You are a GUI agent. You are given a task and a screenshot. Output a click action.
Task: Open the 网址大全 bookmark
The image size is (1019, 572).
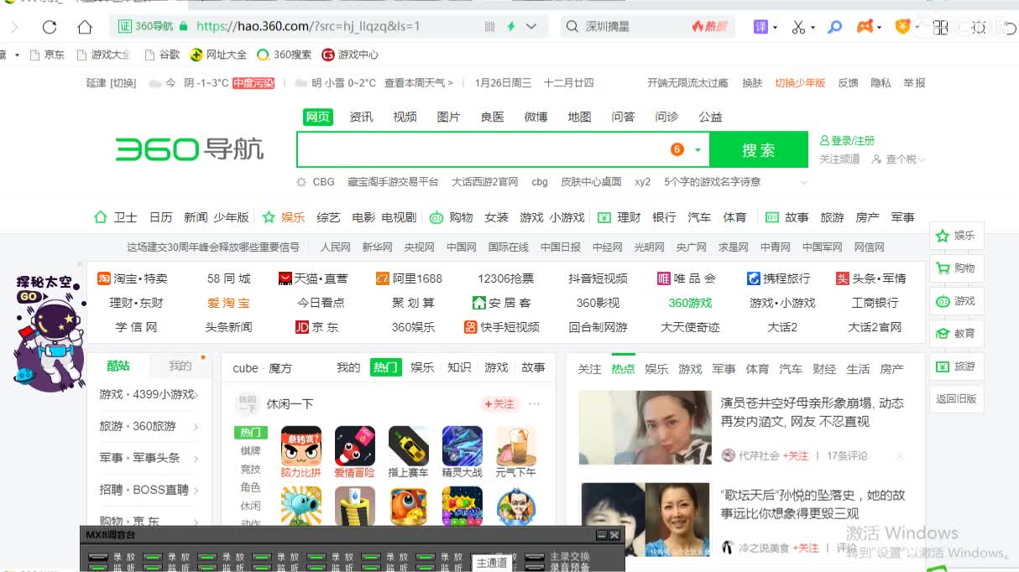[218, 55]
